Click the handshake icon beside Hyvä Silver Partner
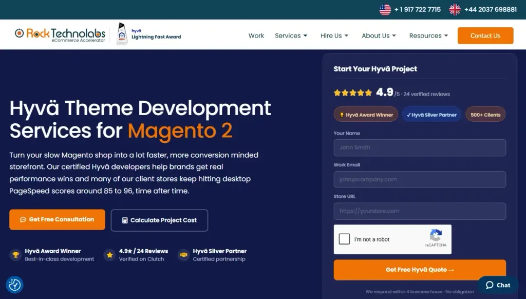Viewport: 526px width, 299px height. [183, 255]
